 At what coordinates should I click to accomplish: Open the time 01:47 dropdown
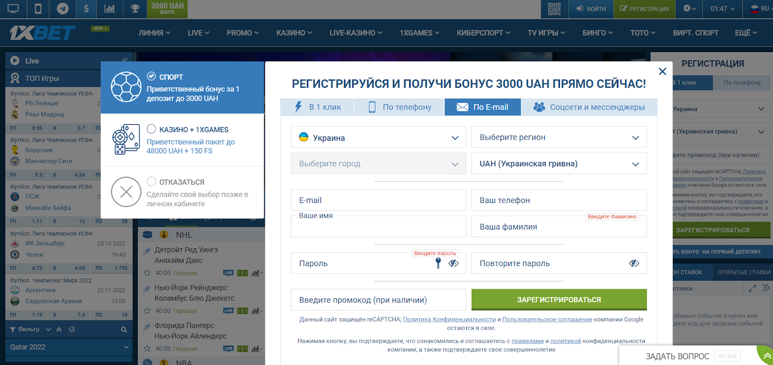[722, 9]
